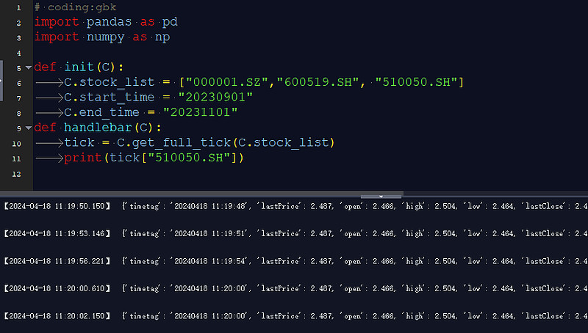Click the log entry timestamped 11:19:50.150
588x333 pixels.
pos(294,207)
